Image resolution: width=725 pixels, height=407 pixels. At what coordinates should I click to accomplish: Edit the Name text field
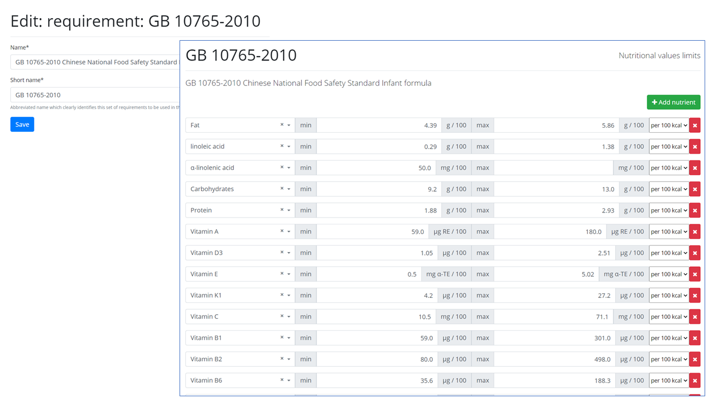(95, 62)
